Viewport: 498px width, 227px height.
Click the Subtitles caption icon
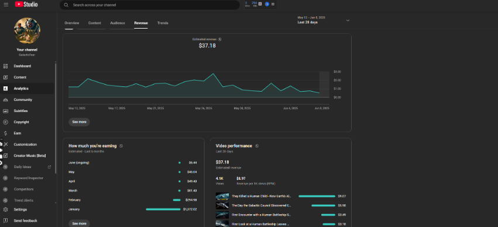tap(5, 111)
